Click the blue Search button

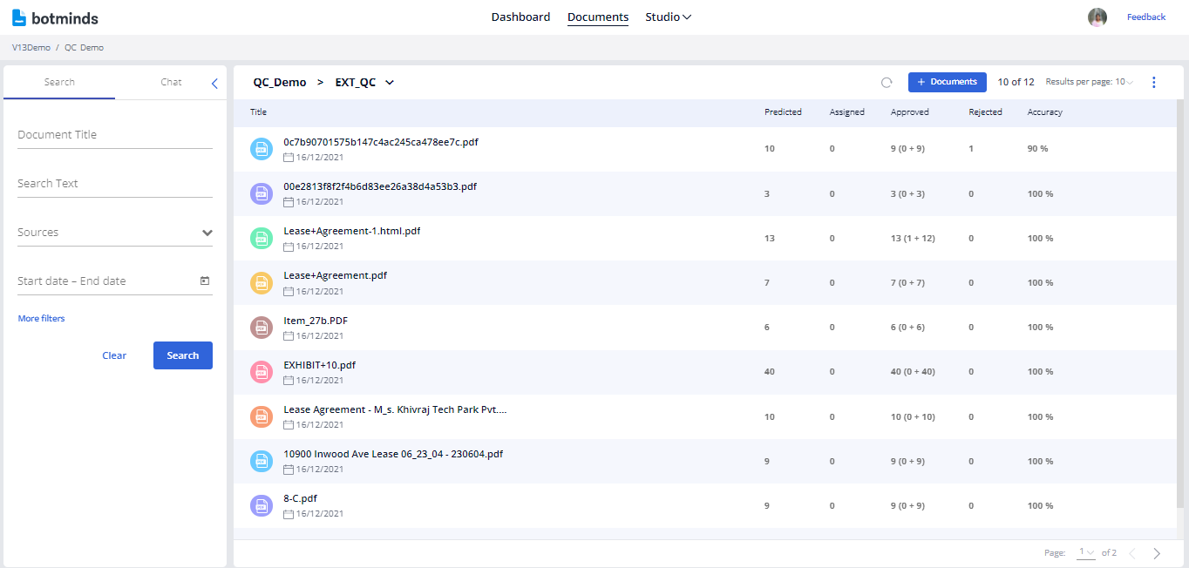point(183,355)
